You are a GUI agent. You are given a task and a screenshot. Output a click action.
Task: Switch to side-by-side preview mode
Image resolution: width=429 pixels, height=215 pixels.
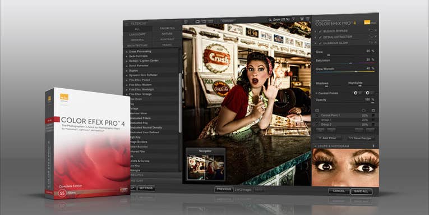pos(210,21)
